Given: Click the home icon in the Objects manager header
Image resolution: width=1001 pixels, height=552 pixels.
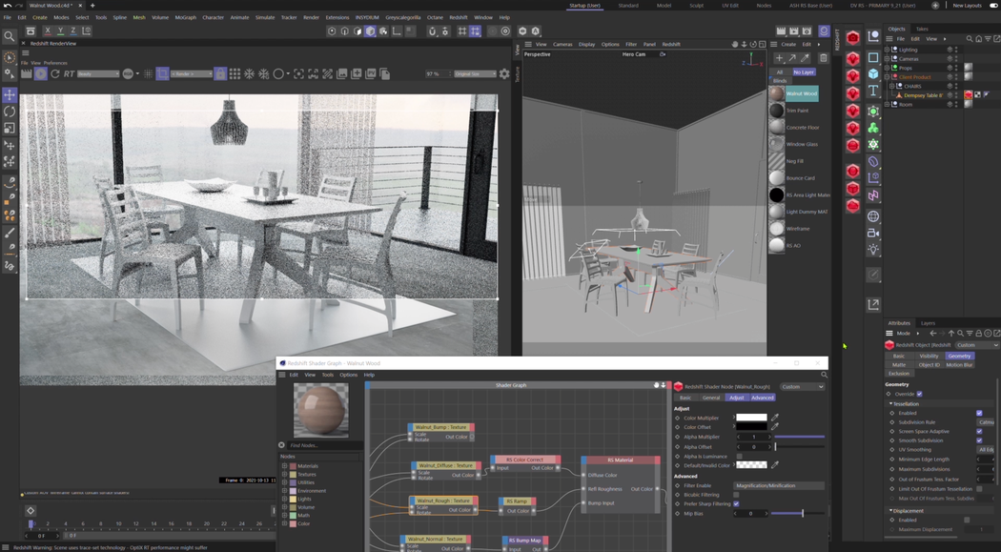Looking at the screenshot, I should point(979,39).
